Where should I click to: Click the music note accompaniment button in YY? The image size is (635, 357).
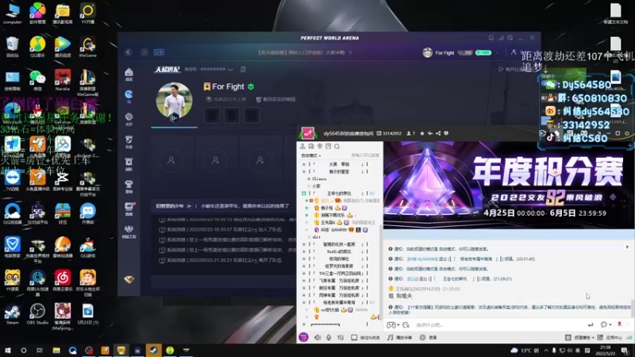click(400, 337)
